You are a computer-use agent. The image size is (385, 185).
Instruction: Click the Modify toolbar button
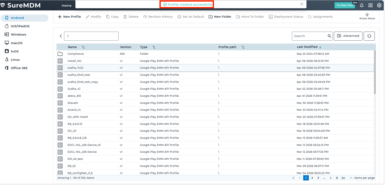click(93, 17)
